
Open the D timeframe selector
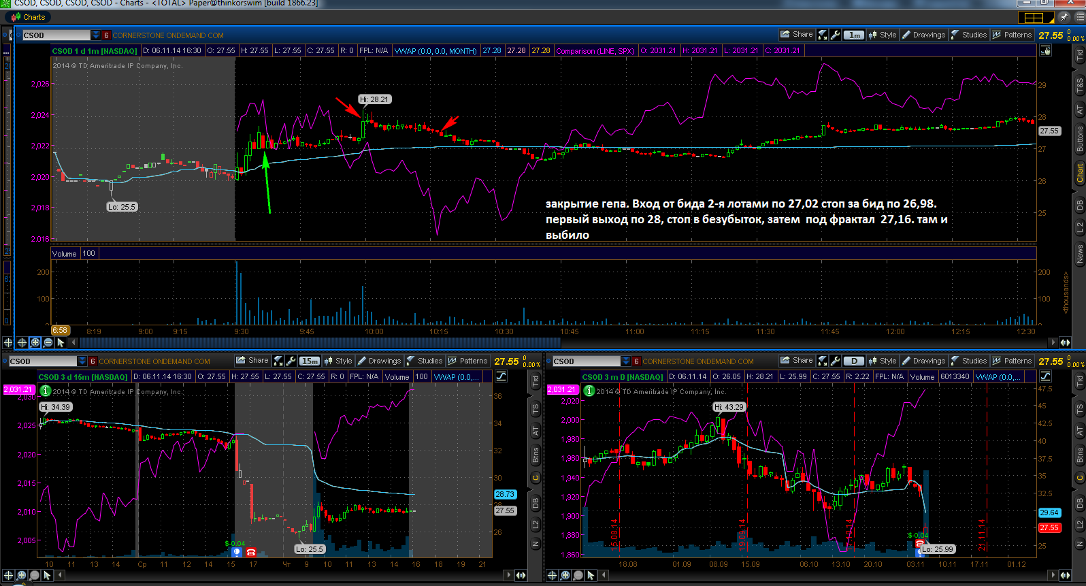click(x=854, y=361)
